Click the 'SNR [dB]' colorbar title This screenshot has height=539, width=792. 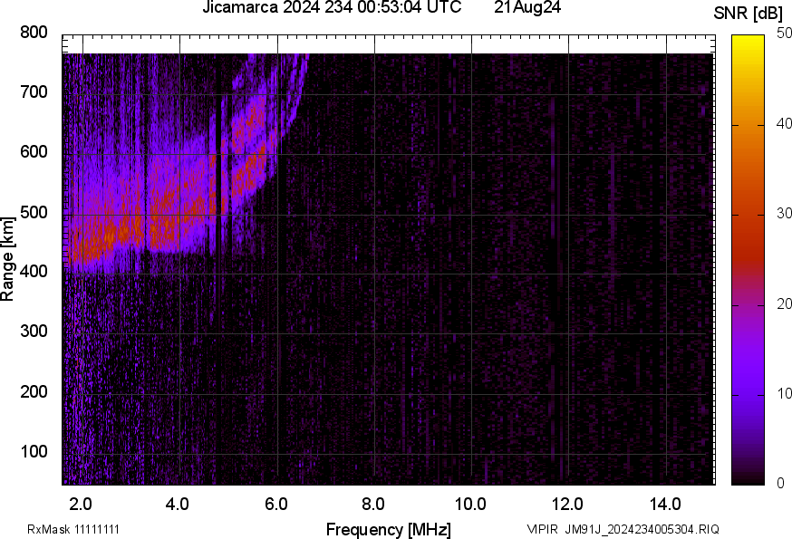point(748,14)
